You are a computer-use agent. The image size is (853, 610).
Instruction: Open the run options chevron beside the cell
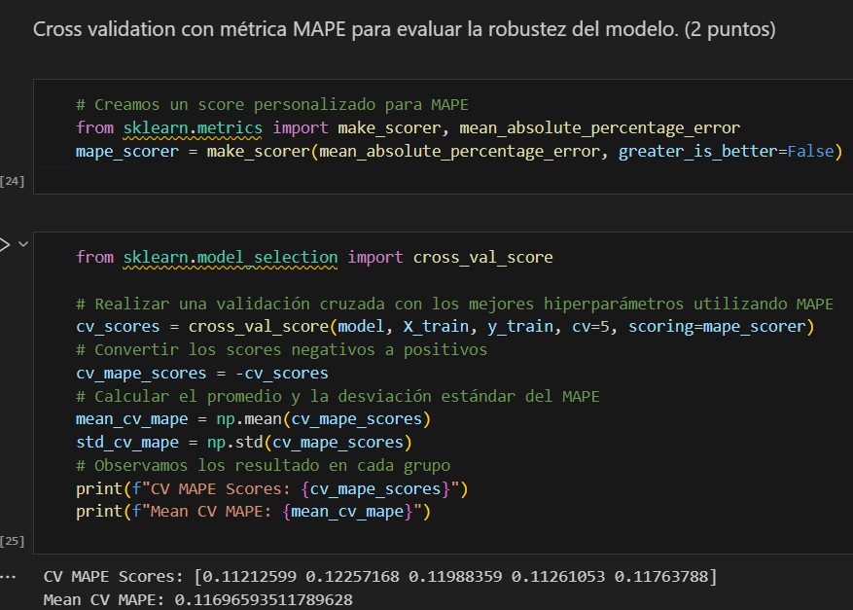tap(21, 243)
